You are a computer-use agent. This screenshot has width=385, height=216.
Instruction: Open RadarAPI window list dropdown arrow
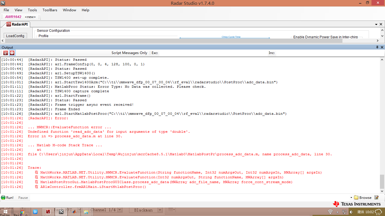376,25
